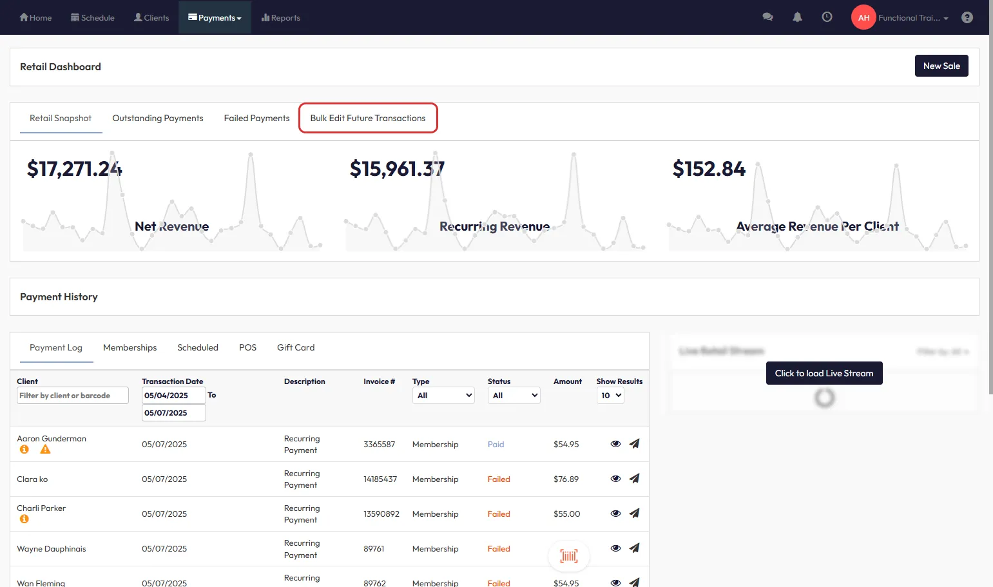Screen dimensions: 993x587
Task: Open the chat messages icon
Action: (767, 17)
